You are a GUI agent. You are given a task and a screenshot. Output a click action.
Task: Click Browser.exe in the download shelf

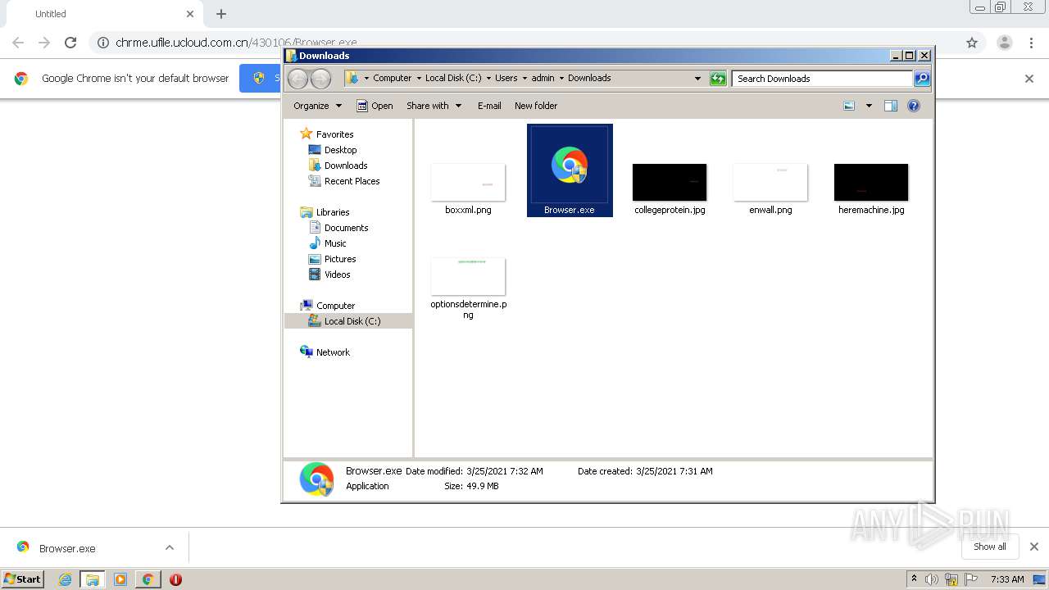[67, 548]
